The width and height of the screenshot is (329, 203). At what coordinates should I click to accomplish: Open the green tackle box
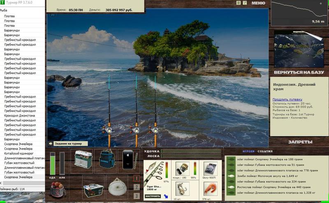[83, 160]
